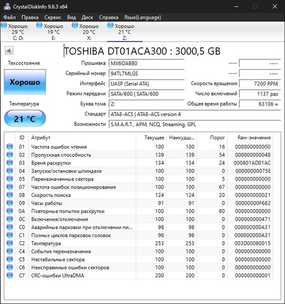Open the Диск menu
This screenshot has width=285, height=304.
87,17
